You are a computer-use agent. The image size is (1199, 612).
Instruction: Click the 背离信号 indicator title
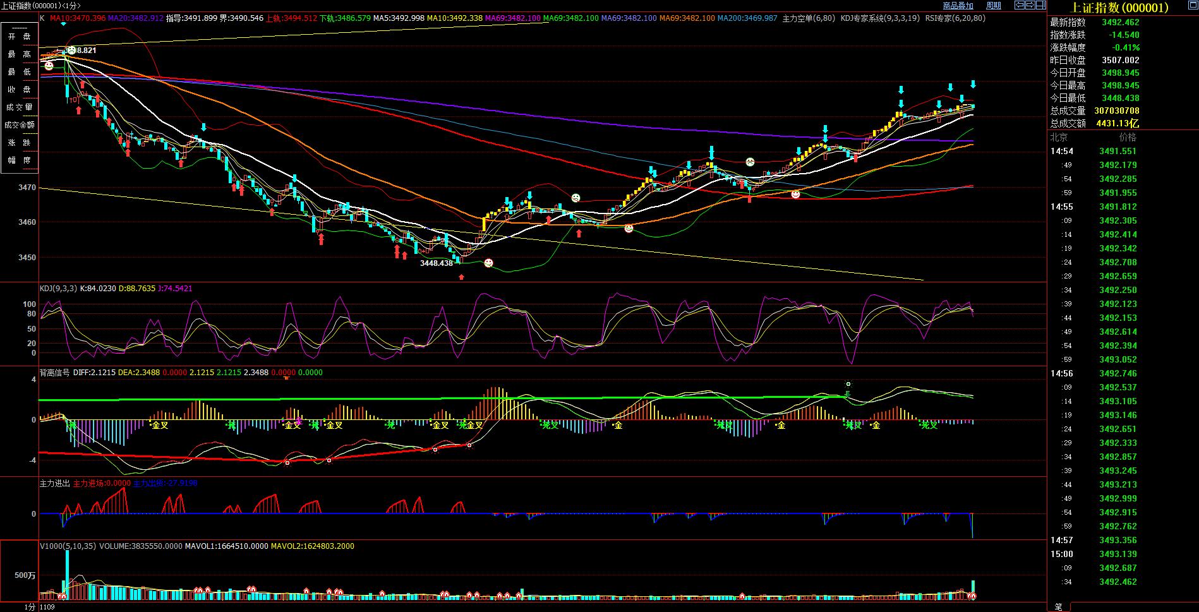click(x=54, y=373)
